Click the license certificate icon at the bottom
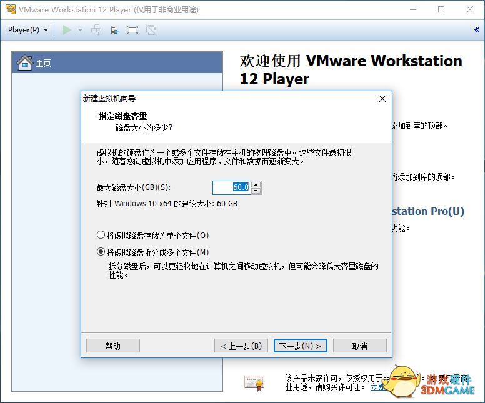The width and height of the screenshot is (485, 403). [x=254, y=383]
